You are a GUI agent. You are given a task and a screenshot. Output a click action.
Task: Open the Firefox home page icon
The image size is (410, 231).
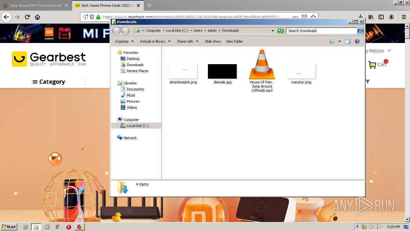[37, 17]
